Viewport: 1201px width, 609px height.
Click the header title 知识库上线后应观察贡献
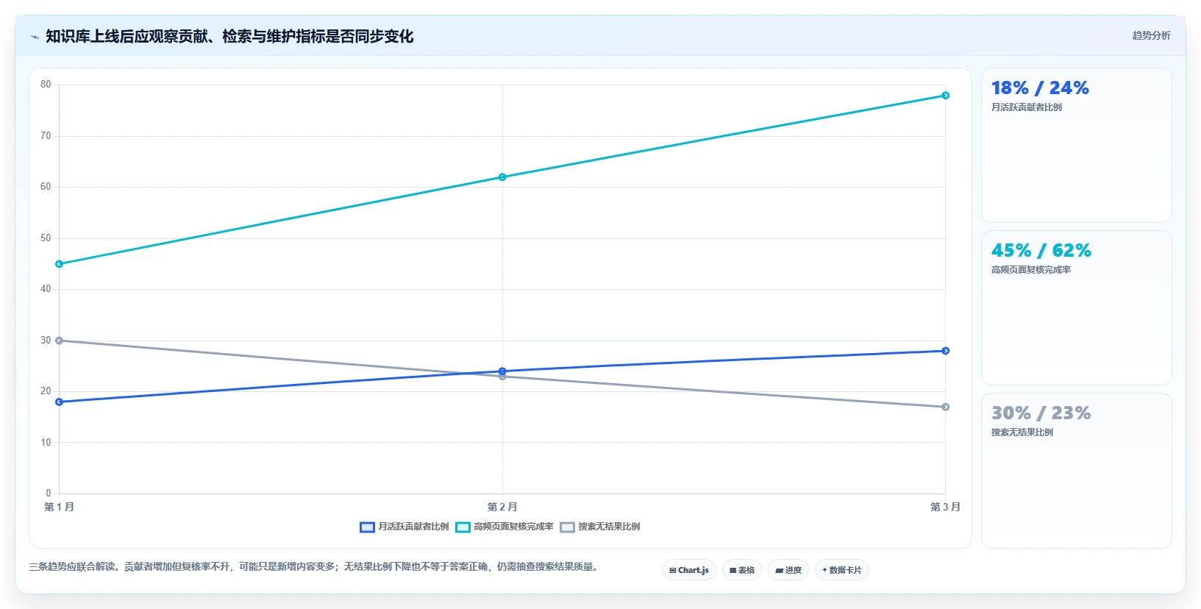(229, 36)
